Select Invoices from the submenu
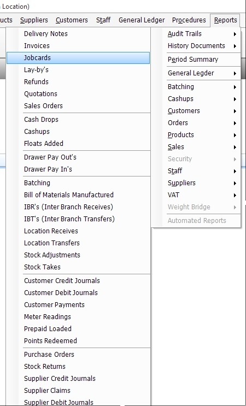 (78, 46)
